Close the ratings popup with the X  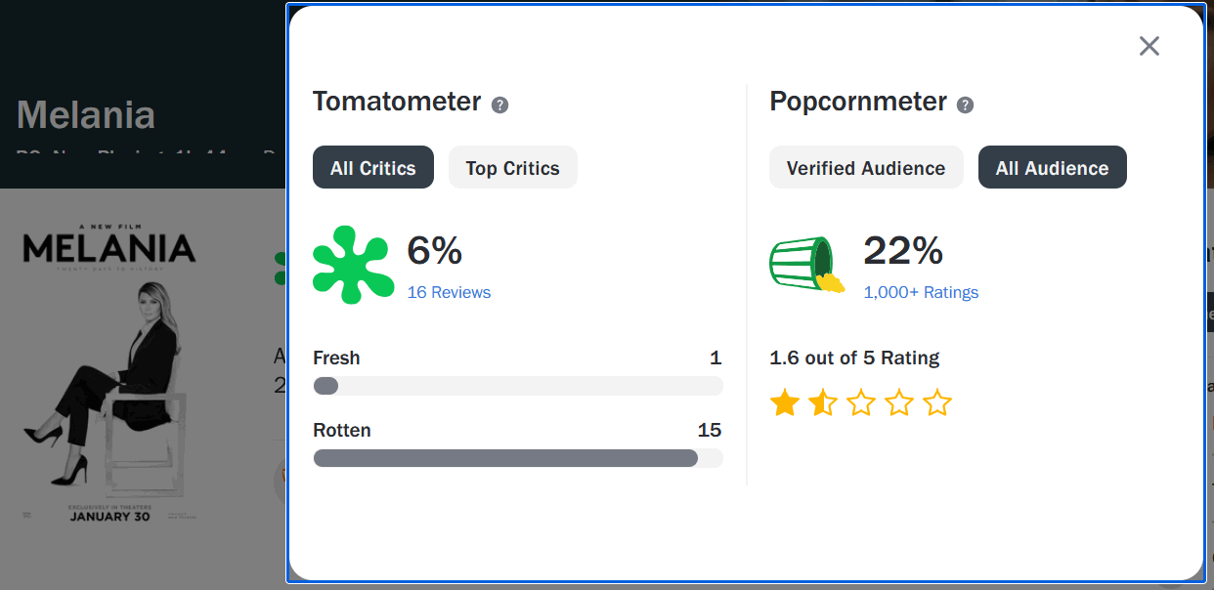coord(1149,46)
